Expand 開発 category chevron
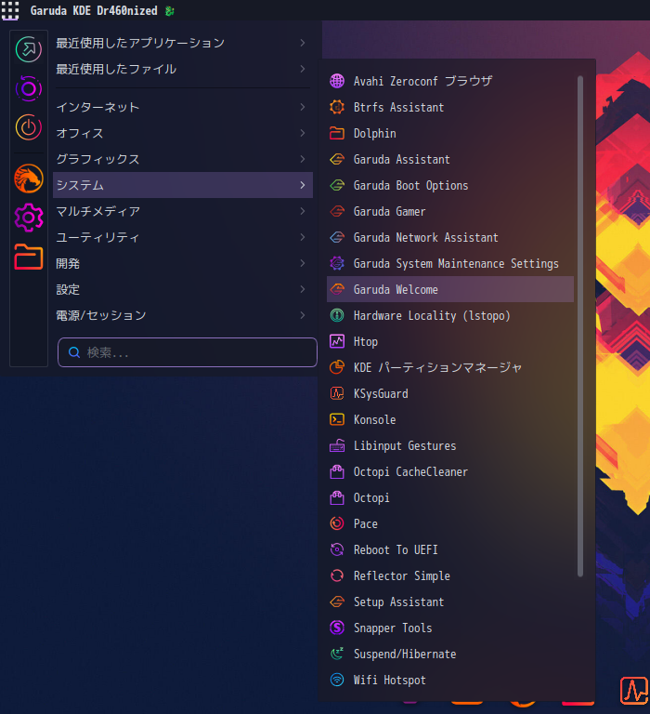 (x=303, y=263)
